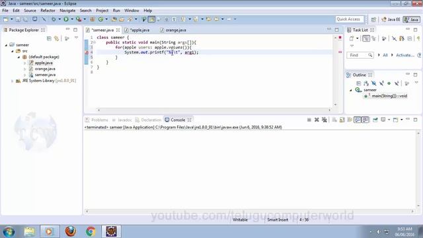
Task: Open the File menu
Action: tap(5, 11)
